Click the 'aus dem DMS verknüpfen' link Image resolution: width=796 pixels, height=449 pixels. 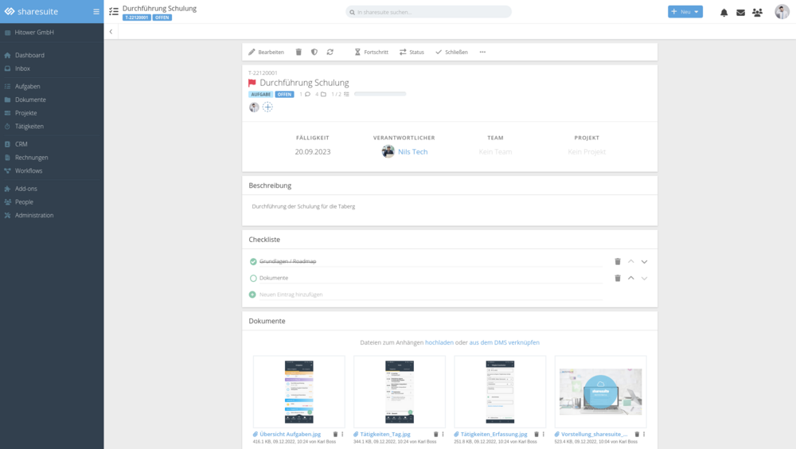click(x=504, y=342)
